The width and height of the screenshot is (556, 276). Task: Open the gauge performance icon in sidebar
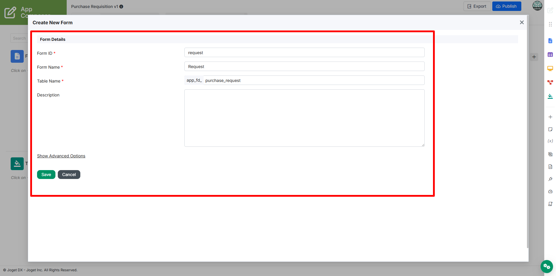click(x=550, y=192)
